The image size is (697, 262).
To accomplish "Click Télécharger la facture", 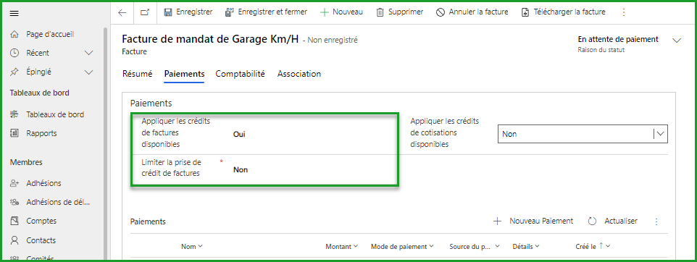I will point(563,12).
